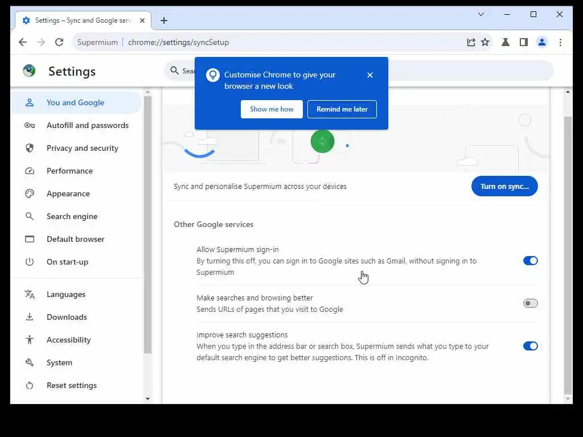Open the profile avatar menu
The height and width of the screenshot is (437, 583).
[x=542, y=42]
